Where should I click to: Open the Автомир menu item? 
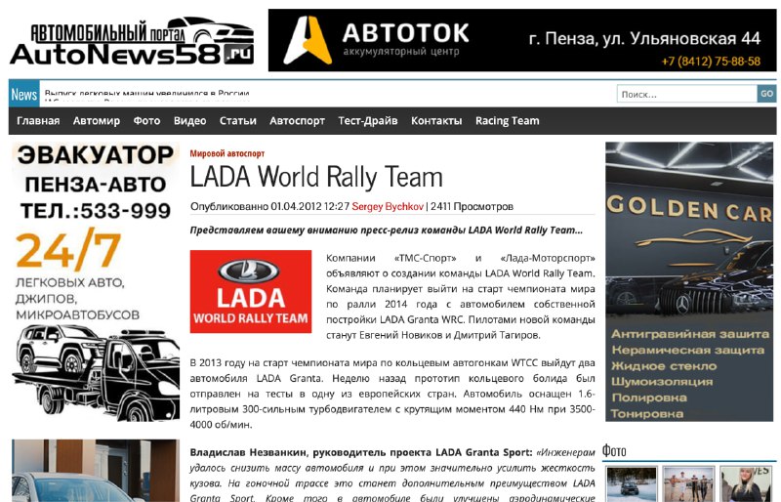tap(96, 121)
